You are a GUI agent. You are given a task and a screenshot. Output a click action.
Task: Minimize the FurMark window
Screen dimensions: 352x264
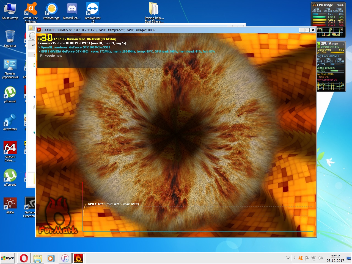(301, 30)
